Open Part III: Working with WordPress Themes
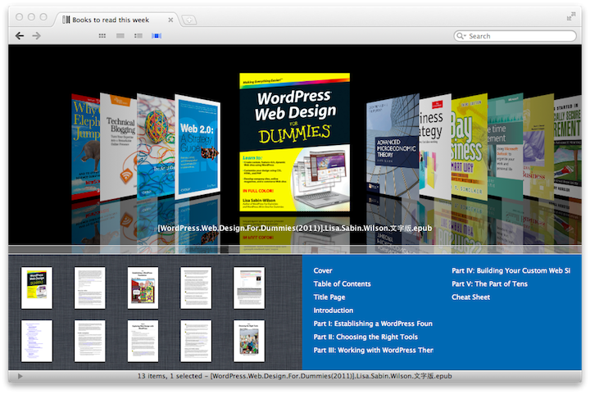The height and width of the screenshot is (394, 590). tap(374, 350)
